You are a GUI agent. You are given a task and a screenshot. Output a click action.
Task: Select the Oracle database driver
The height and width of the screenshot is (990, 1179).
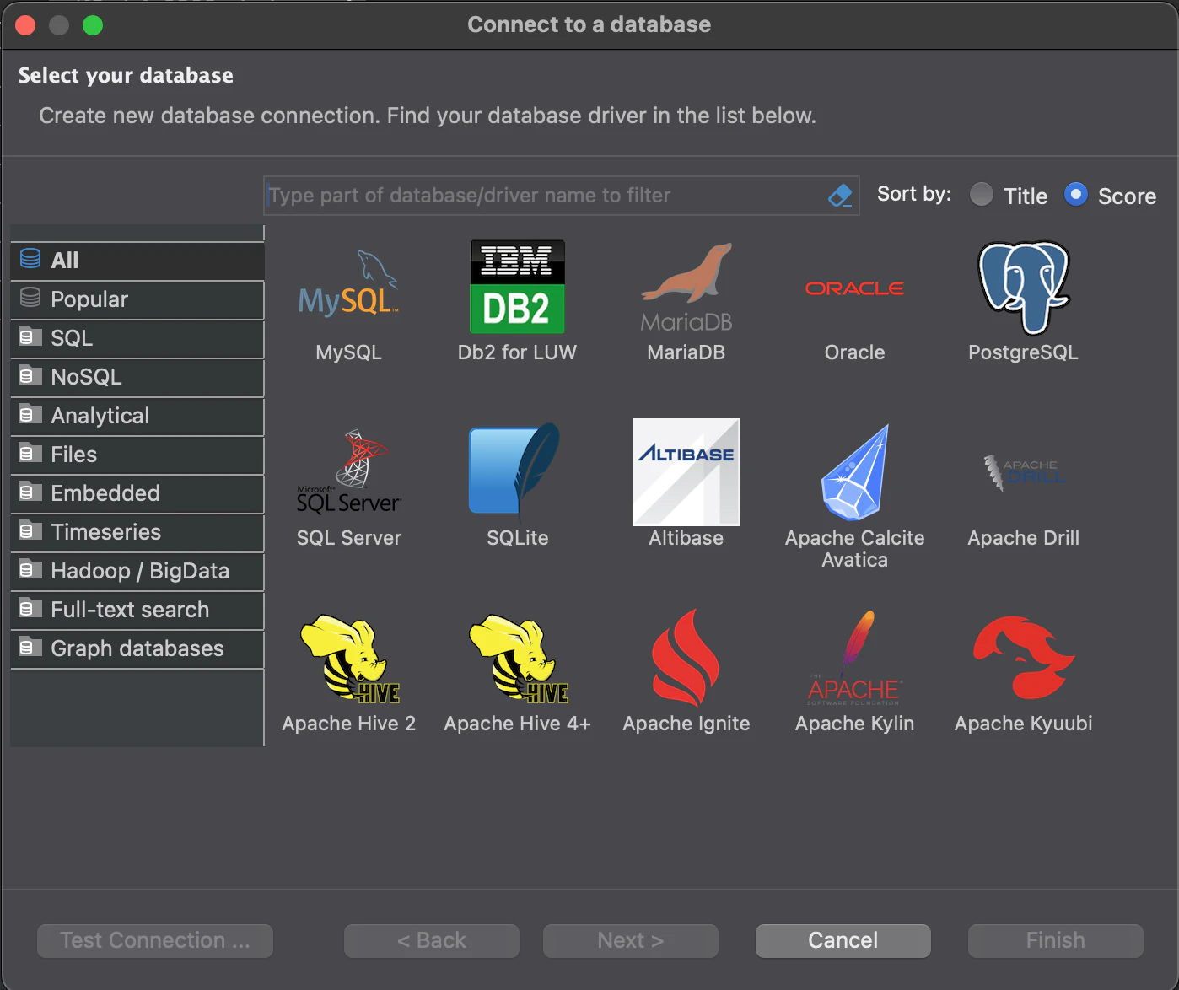click(854, 288)
